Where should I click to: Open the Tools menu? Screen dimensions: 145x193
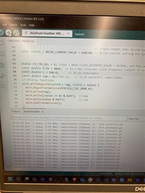click(23, 25)
